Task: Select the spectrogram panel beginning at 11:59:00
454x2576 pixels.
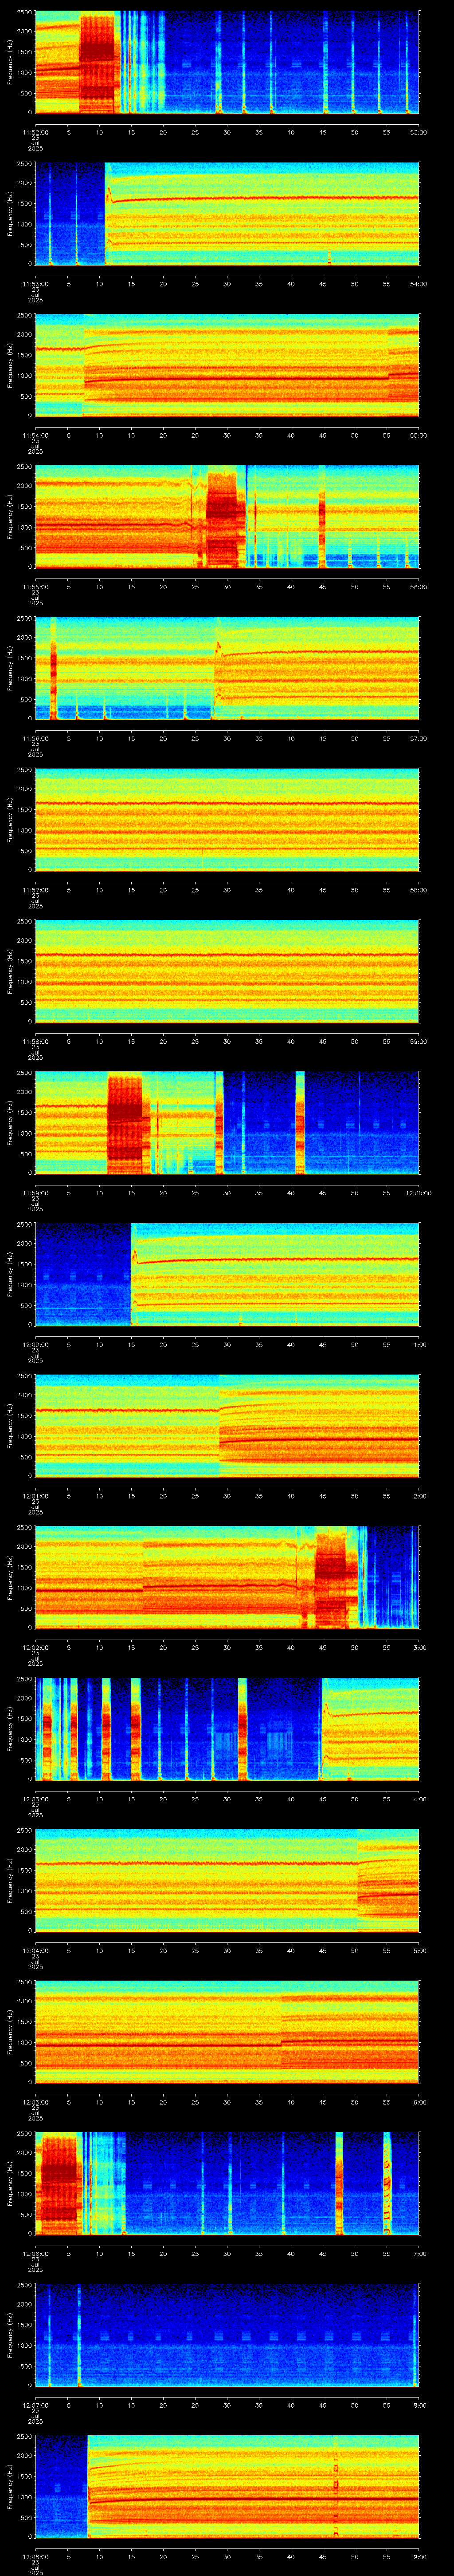Action: click(x=227, y=1122)
